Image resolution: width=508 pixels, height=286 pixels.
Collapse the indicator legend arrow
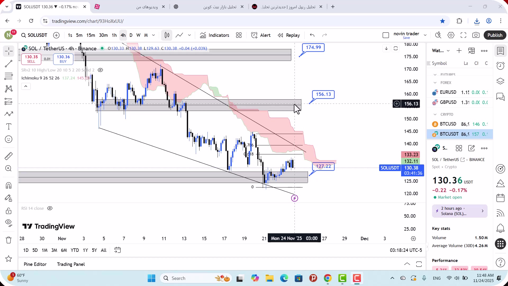[x=26, y=86]
